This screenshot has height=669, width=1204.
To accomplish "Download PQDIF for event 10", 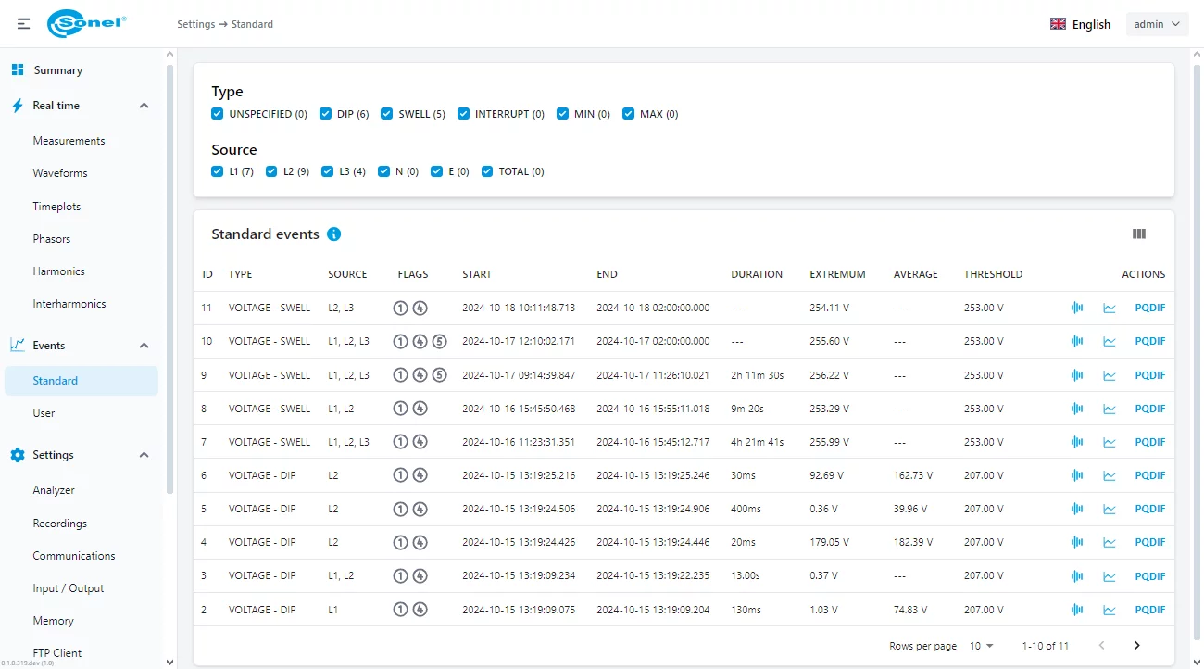I will [1149, 342].
